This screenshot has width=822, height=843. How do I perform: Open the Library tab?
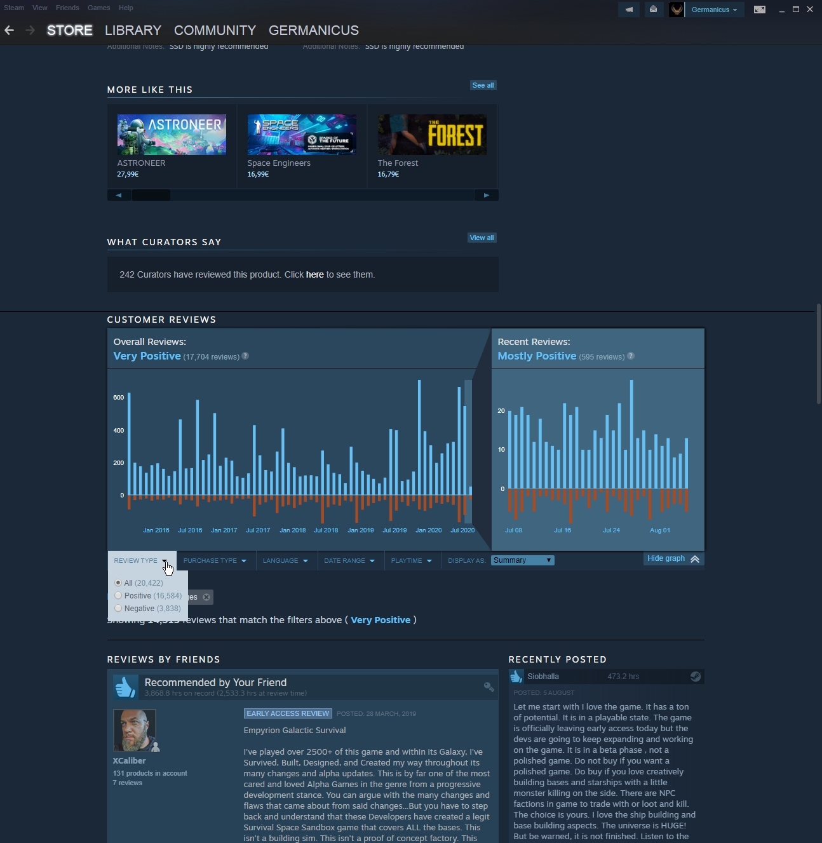click(x=133, y=30)
